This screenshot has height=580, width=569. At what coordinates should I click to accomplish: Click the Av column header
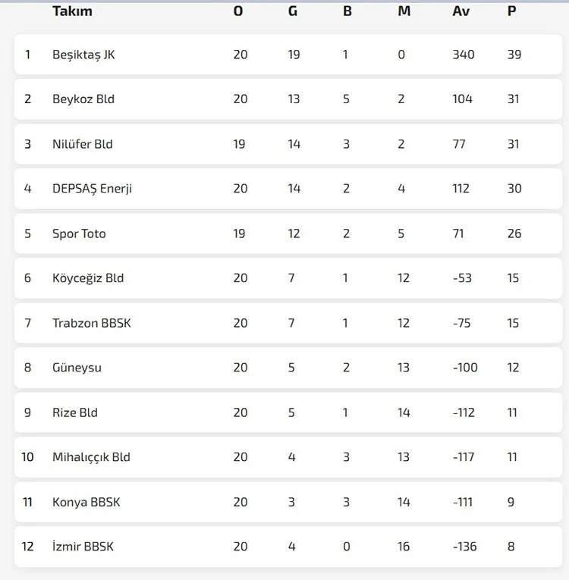pos(461,11)
